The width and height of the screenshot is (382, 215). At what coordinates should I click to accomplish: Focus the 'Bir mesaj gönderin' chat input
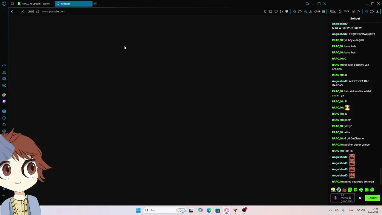click(x=343, y=198)
